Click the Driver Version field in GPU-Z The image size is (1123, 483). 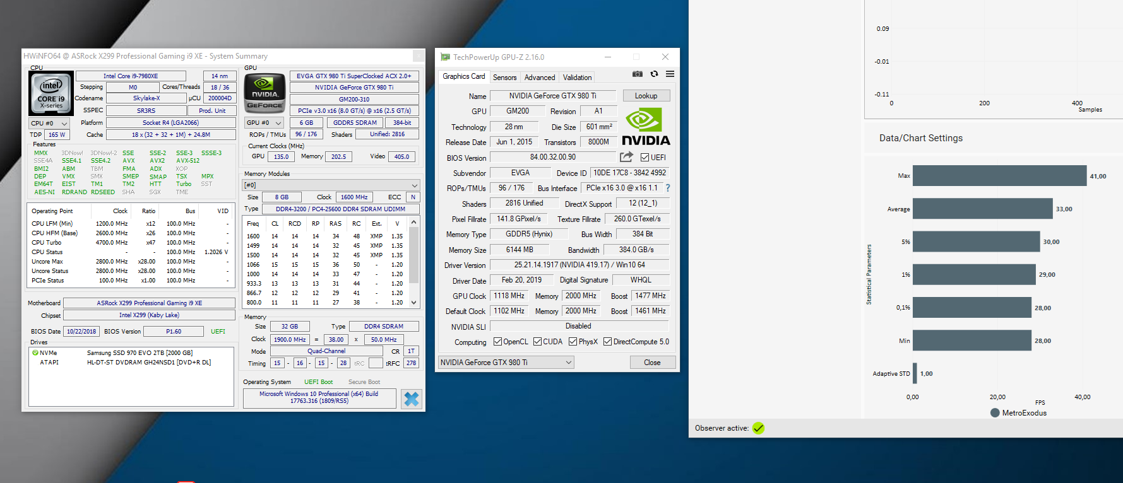tap(579, 265)
